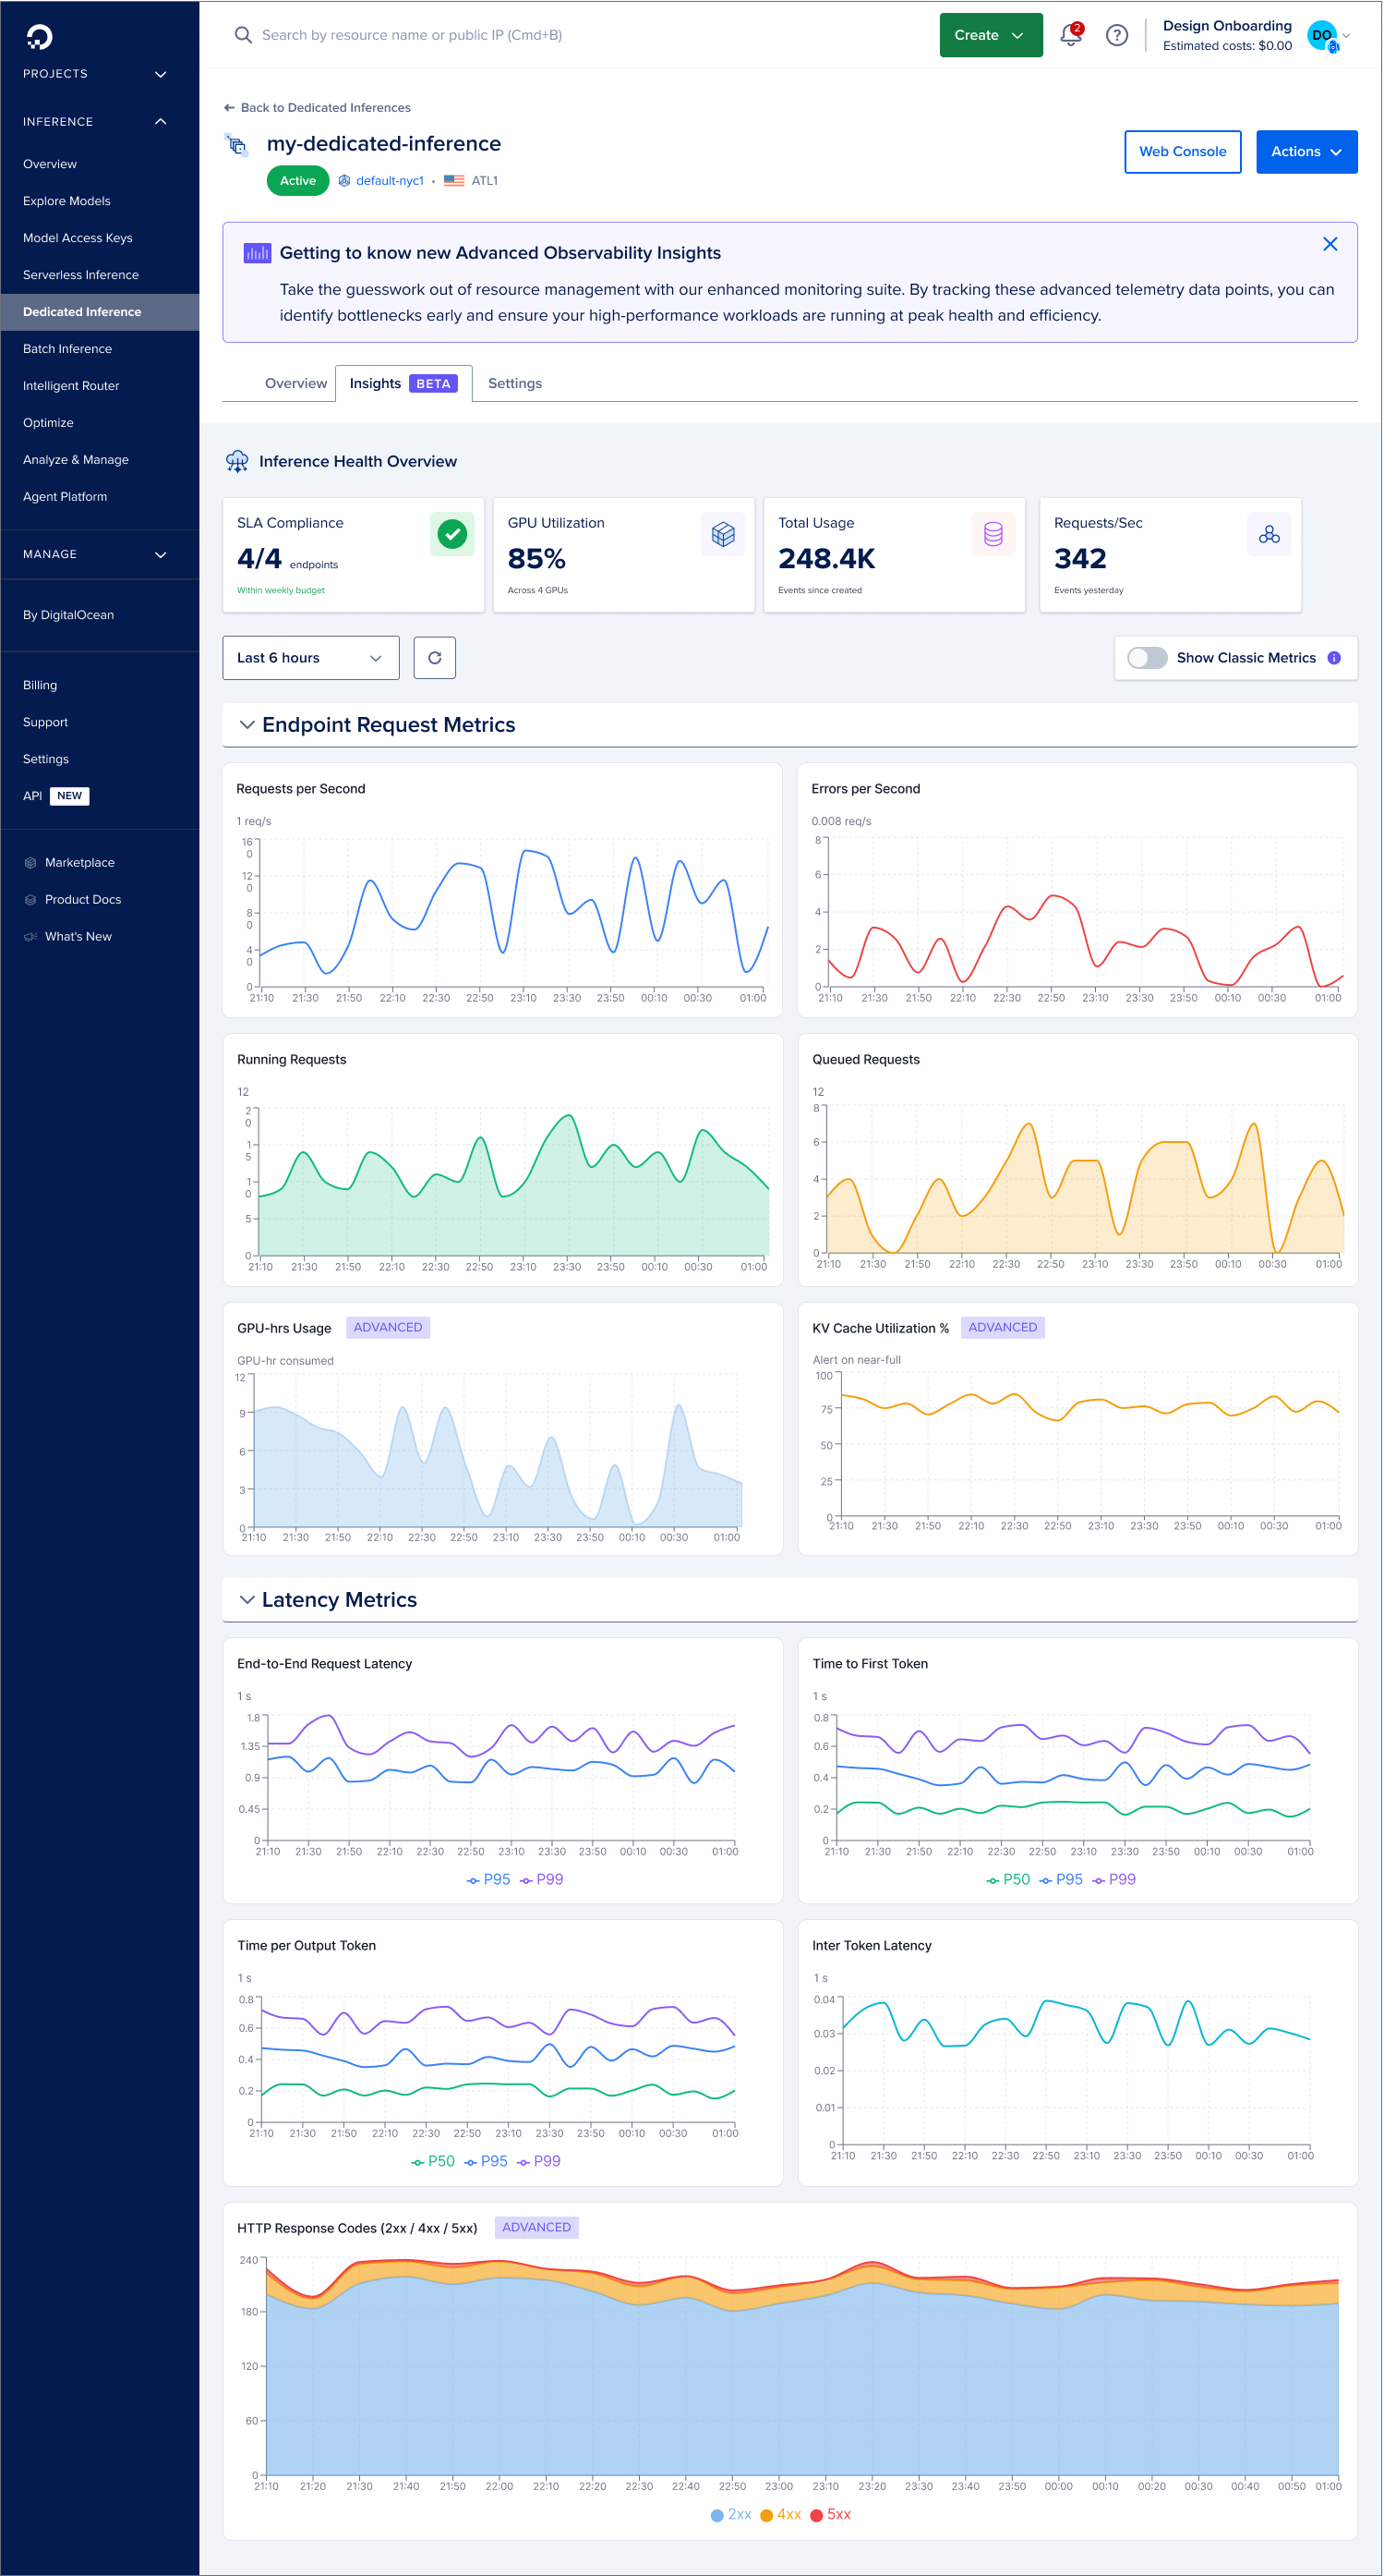Viewport: 1384px width, 2576px height.
Task: Toggle Show Classic Metrics switch
Action: pyautogui.click(x=1146, y=658)
